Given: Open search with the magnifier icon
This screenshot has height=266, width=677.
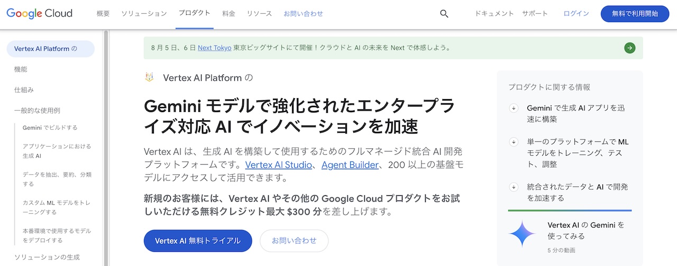Looking at the screenshot, I should pyautogui.click(x=444, y=14).
